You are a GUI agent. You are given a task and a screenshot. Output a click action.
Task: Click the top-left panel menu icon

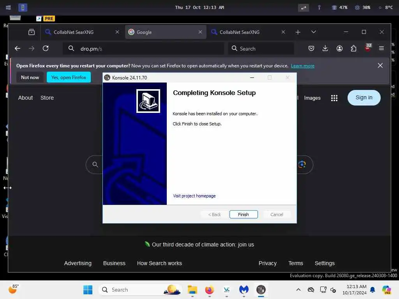[x=9, y=7]
